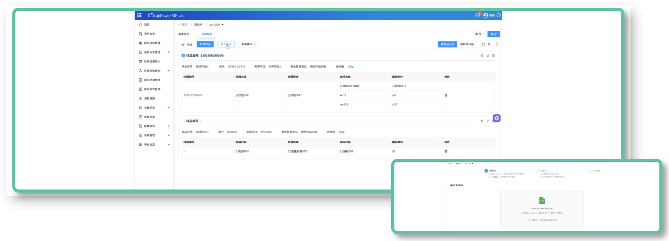669x241 pixels.
Task: Toggle the 全选 select-all checkbox
Action: (x=183, y=45)
